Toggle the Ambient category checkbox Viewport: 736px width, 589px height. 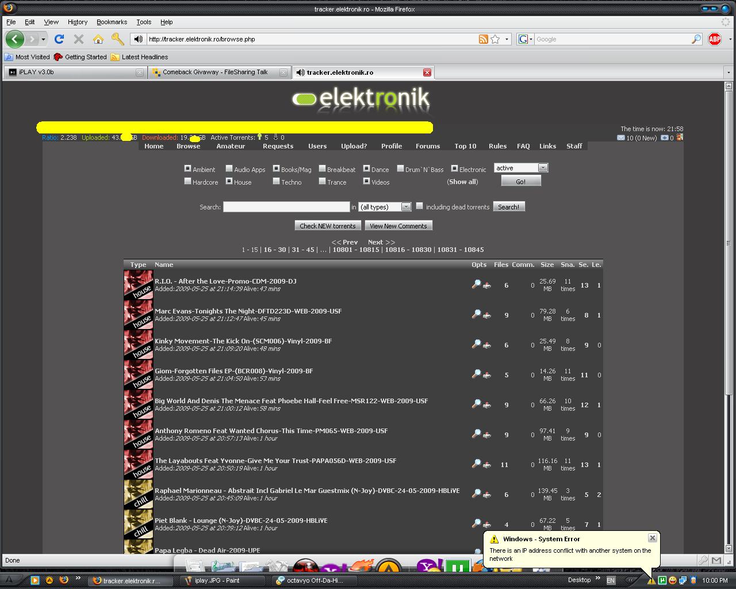187,169
